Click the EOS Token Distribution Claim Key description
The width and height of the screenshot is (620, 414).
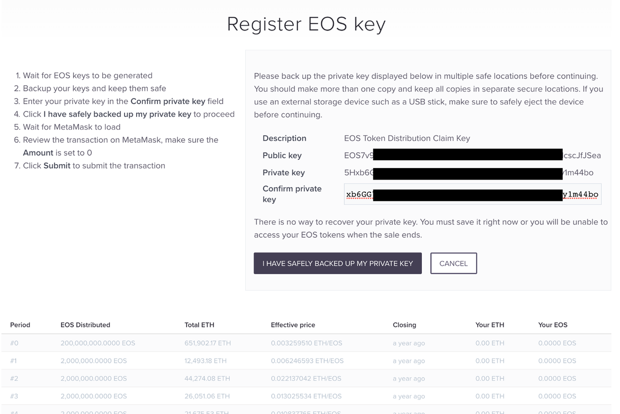(x=407, y=138)
